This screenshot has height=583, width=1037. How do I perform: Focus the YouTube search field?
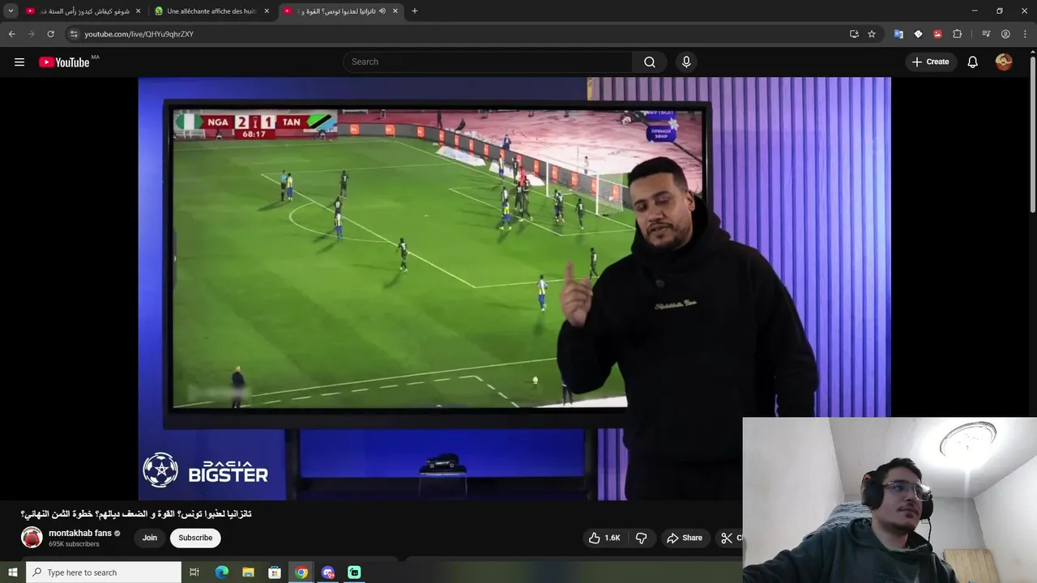[x=489, y=62]
